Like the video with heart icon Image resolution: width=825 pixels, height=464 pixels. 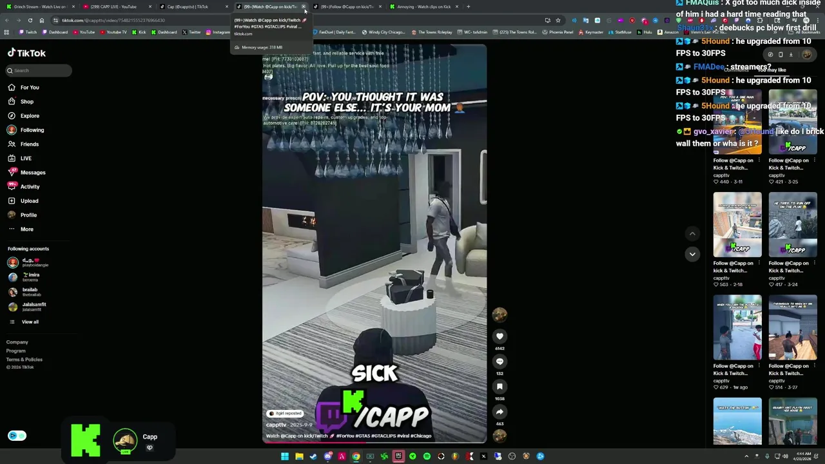500,336
